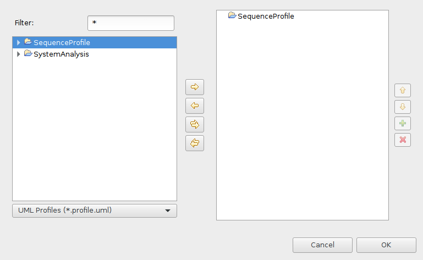Move selected profile down in list

pyautogui.click(x=403, y=107)
